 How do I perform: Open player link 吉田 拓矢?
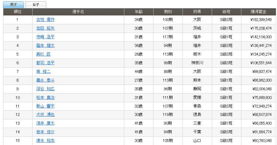[x=45, y=28]
